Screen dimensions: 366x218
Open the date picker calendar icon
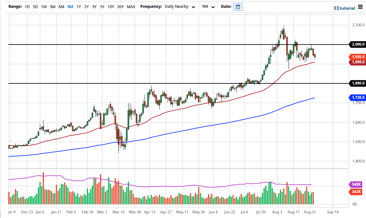coord(238,7)
